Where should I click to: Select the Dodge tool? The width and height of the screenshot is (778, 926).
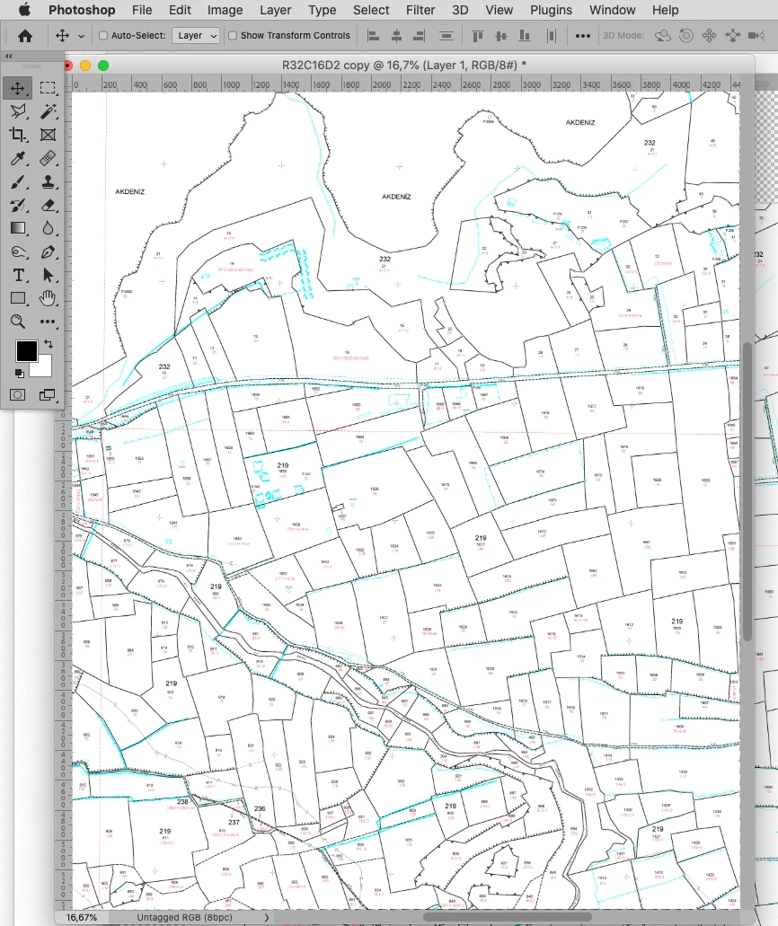(x=18, y=252)
